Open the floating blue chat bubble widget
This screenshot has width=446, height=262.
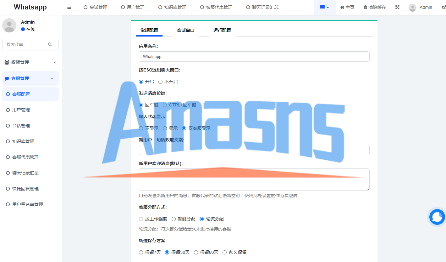(x=437, y=217)
